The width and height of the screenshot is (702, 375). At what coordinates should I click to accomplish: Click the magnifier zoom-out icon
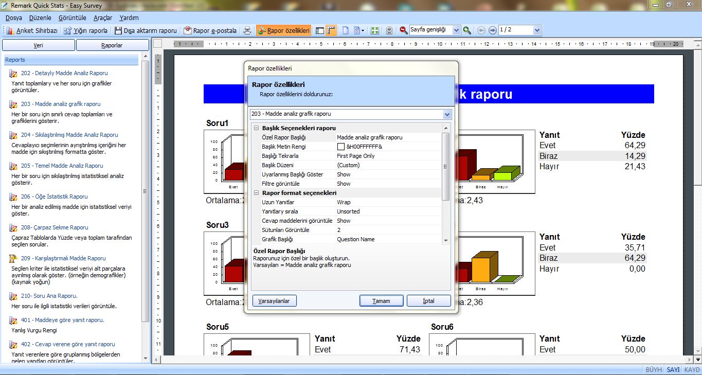(x=404, y=30)
